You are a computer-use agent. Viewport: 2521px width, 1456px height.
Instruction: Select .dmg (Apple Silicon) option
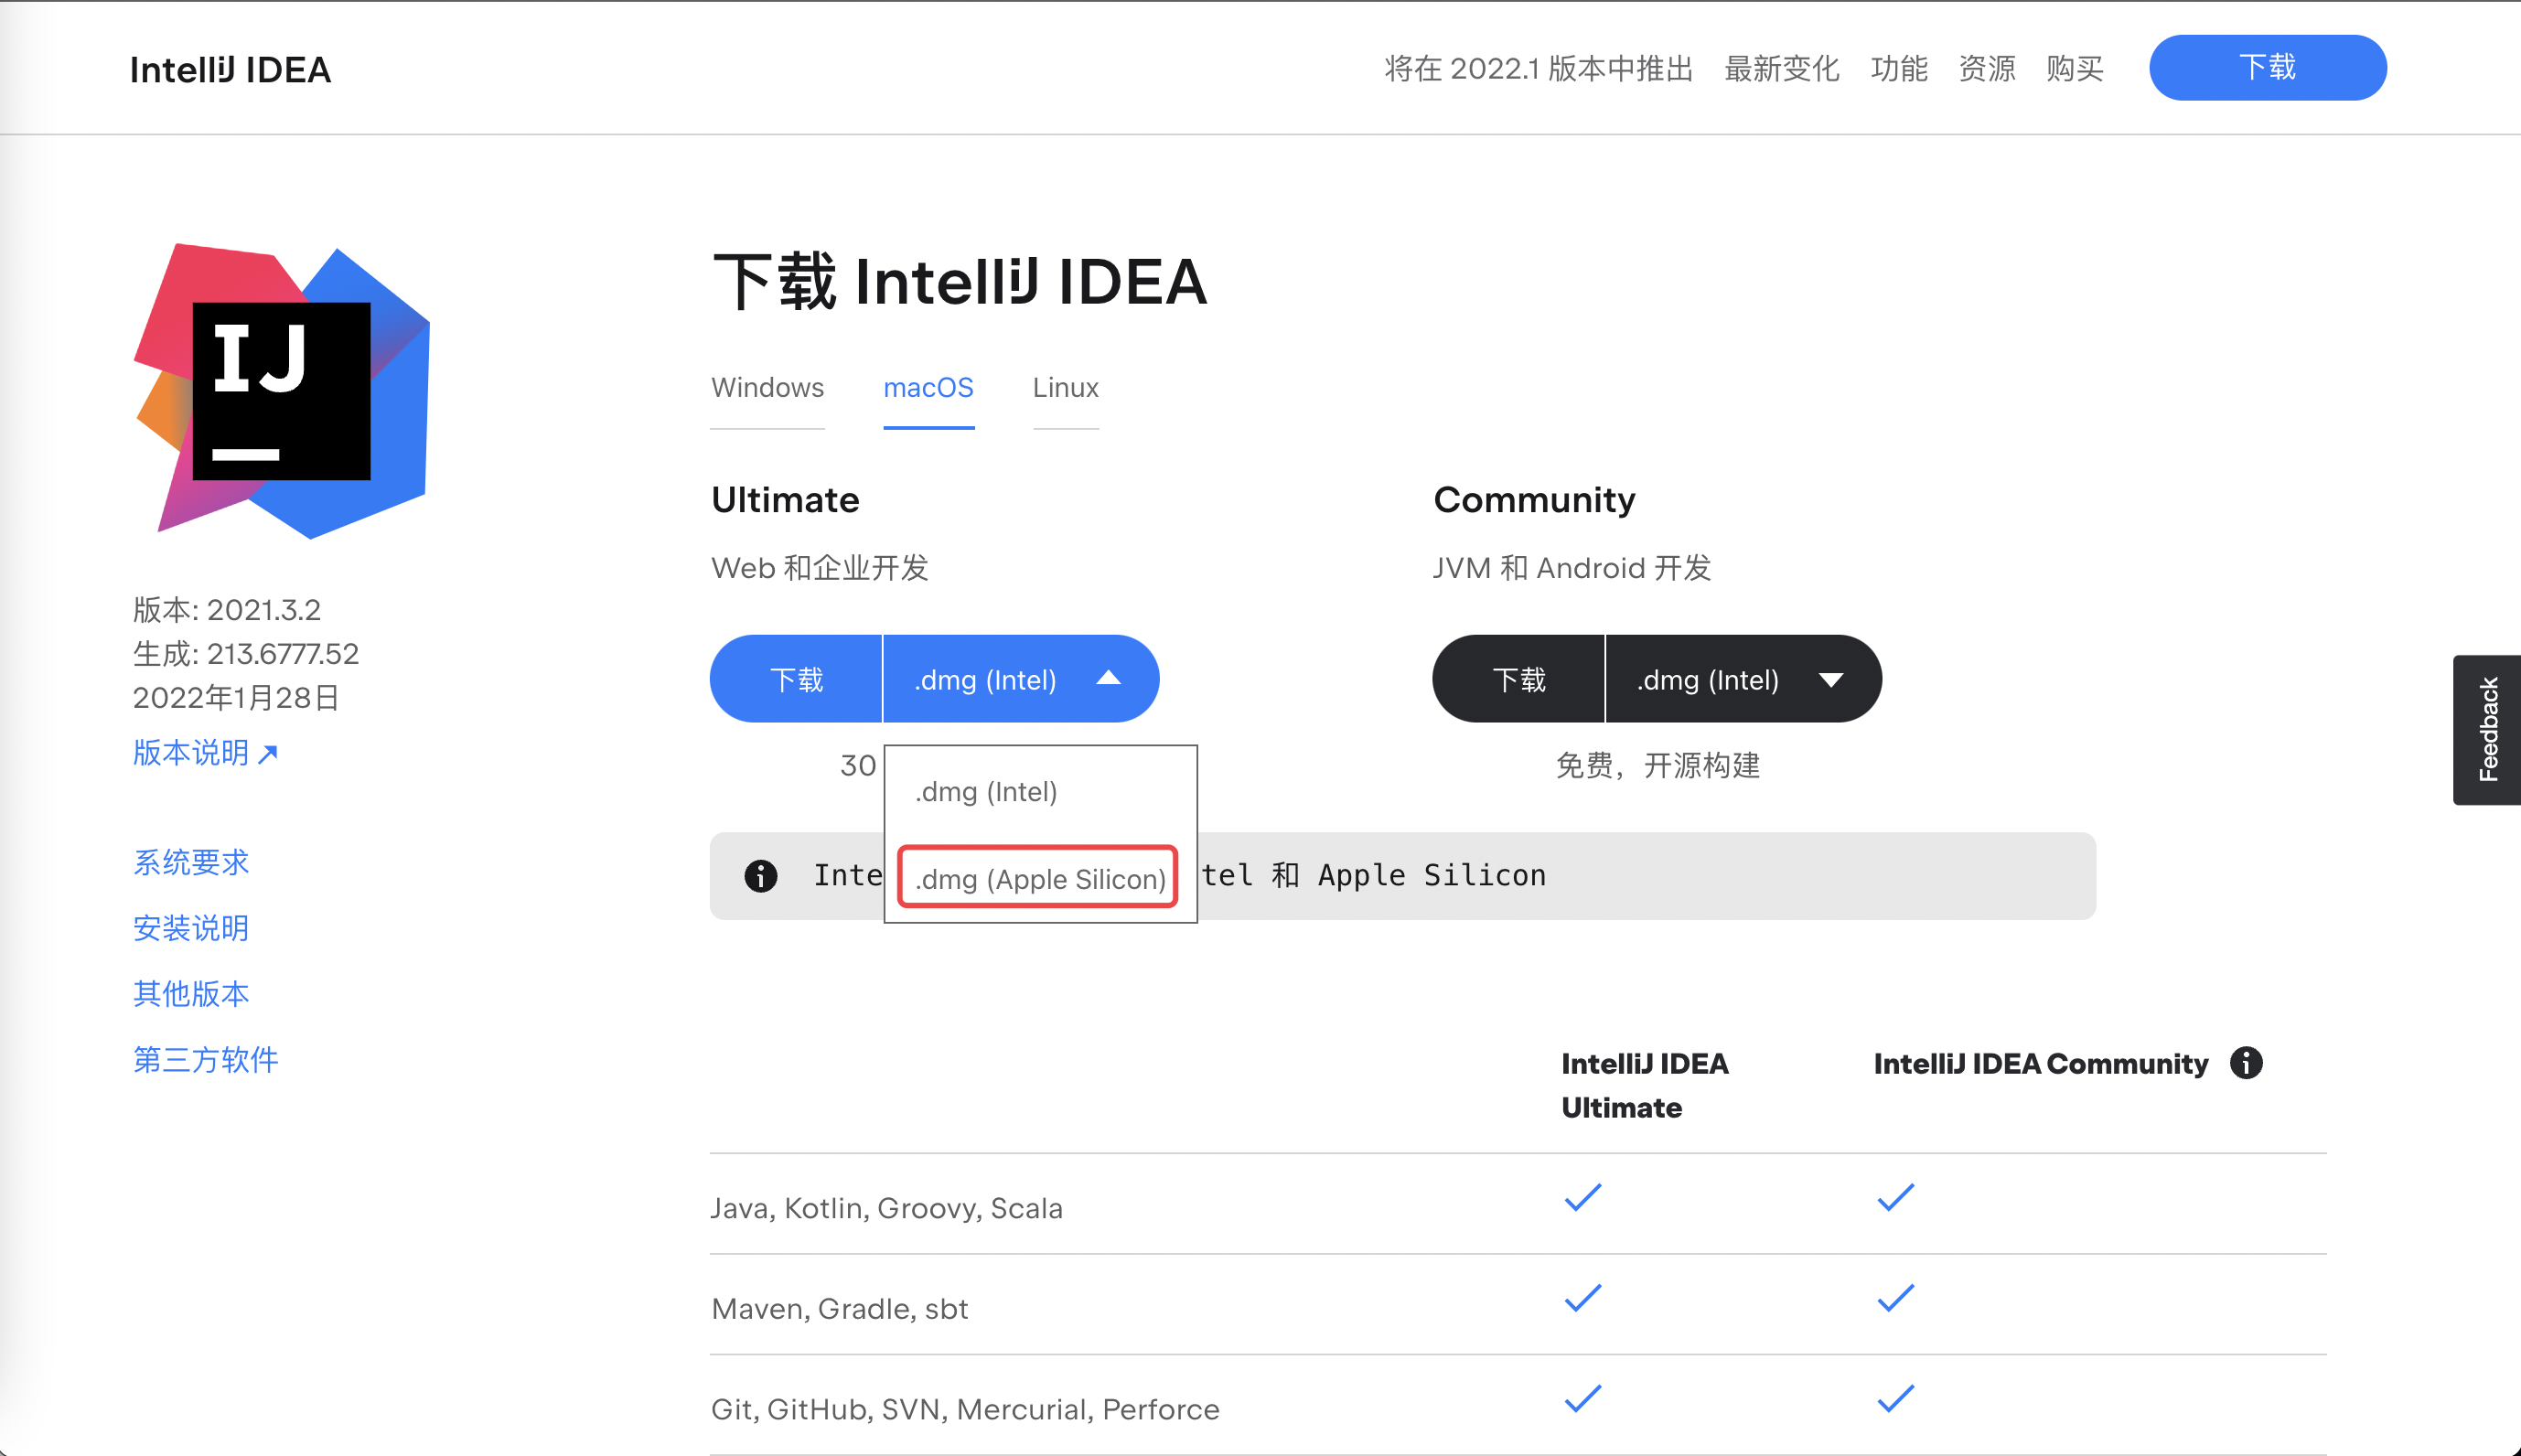1036,879
